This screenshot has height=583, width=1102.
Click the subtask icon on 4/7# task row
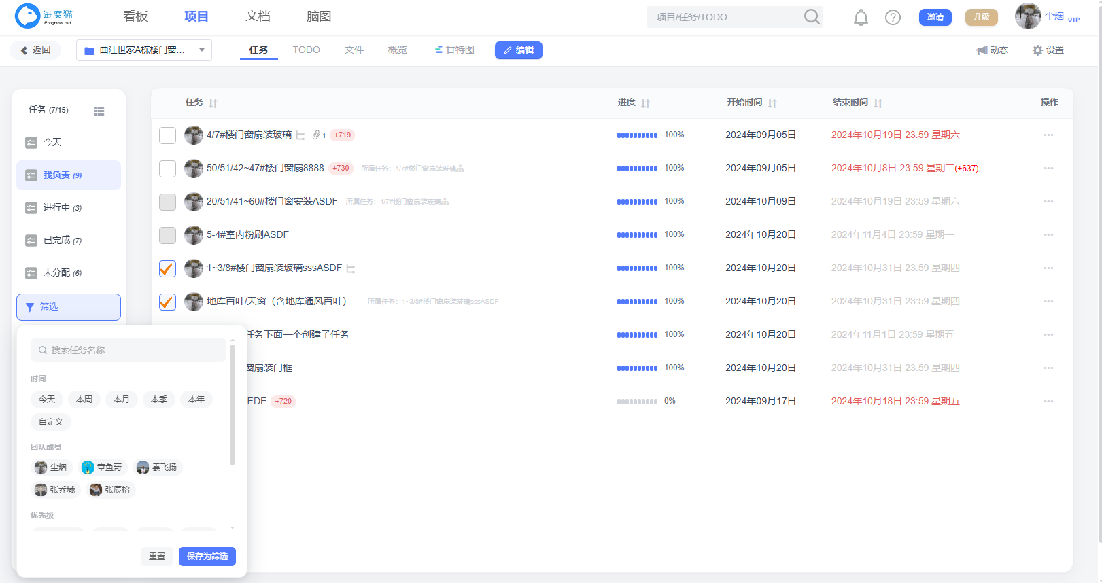pyautogui.click(x=300, y=135)
